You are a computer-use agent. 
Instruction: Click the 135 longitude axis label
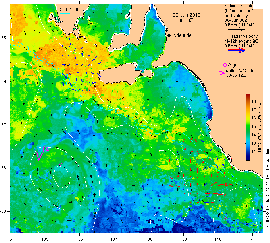pos(45,239)
